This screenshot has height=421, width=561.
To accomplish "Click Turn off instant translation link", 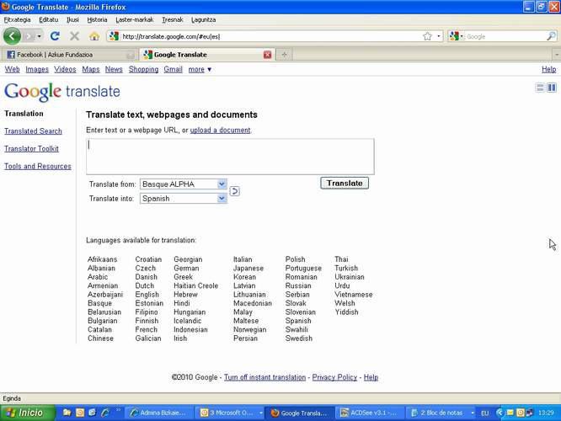I will 264,377.
